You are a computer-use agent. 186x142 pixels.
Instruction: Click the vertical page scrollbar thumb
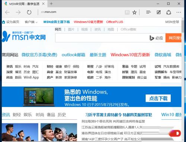(x=183, y=26)
